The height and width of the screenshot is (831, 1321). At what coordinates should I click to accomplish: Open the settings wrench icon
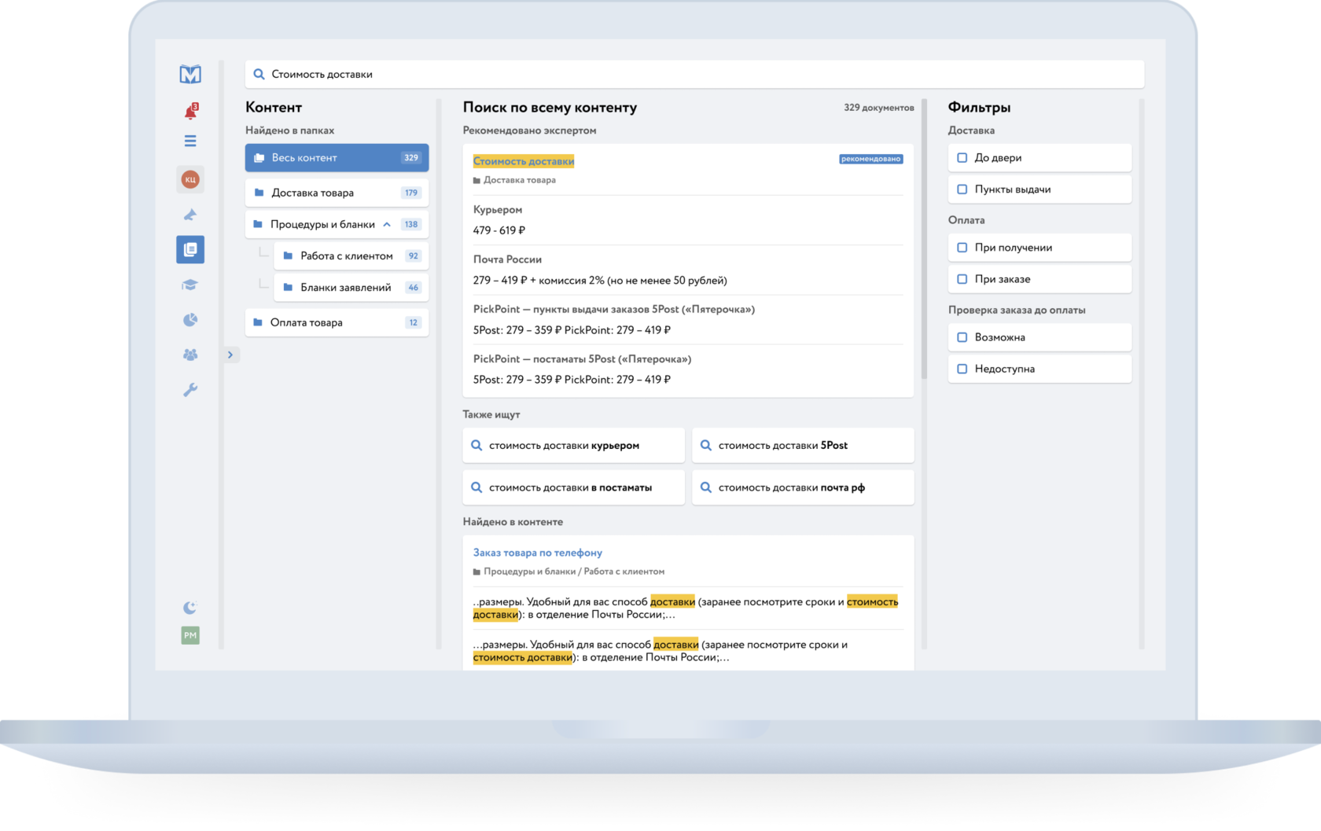[190, 390]
